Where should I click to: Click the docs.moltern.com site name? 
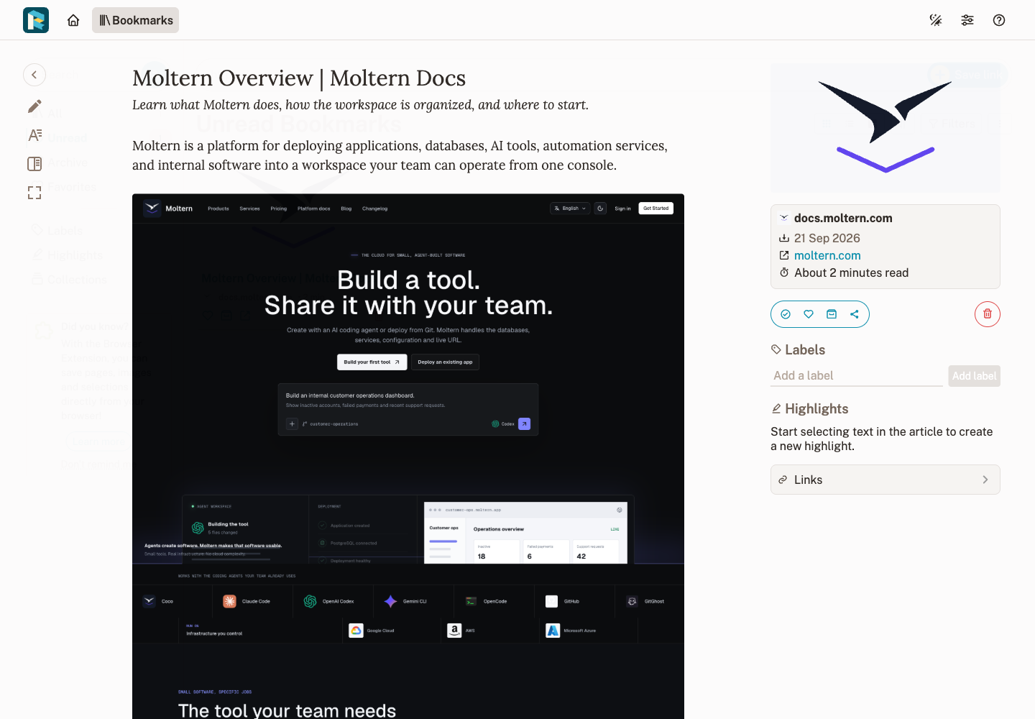(843, 218)
